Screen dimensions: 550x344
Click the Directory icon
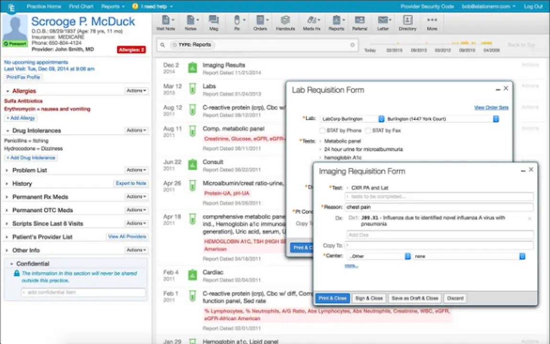[407, 22]
